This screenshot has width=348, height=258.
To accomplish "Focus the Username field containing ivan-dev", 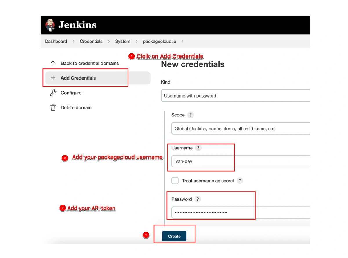I will (x=241, y=161).
